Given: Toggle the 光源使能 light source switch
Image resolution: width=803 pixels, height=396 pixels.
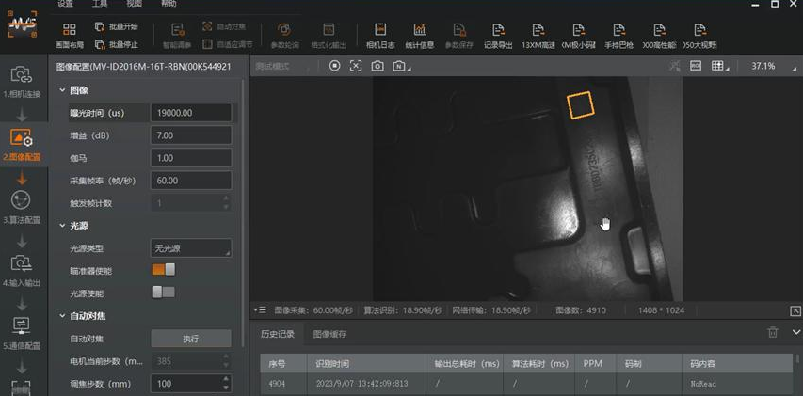Looking at the screenshot, I should click(x=164, y=293).
